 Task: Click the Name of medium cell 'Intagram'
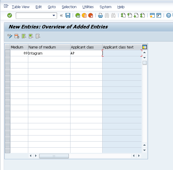(x=49, y=53)
